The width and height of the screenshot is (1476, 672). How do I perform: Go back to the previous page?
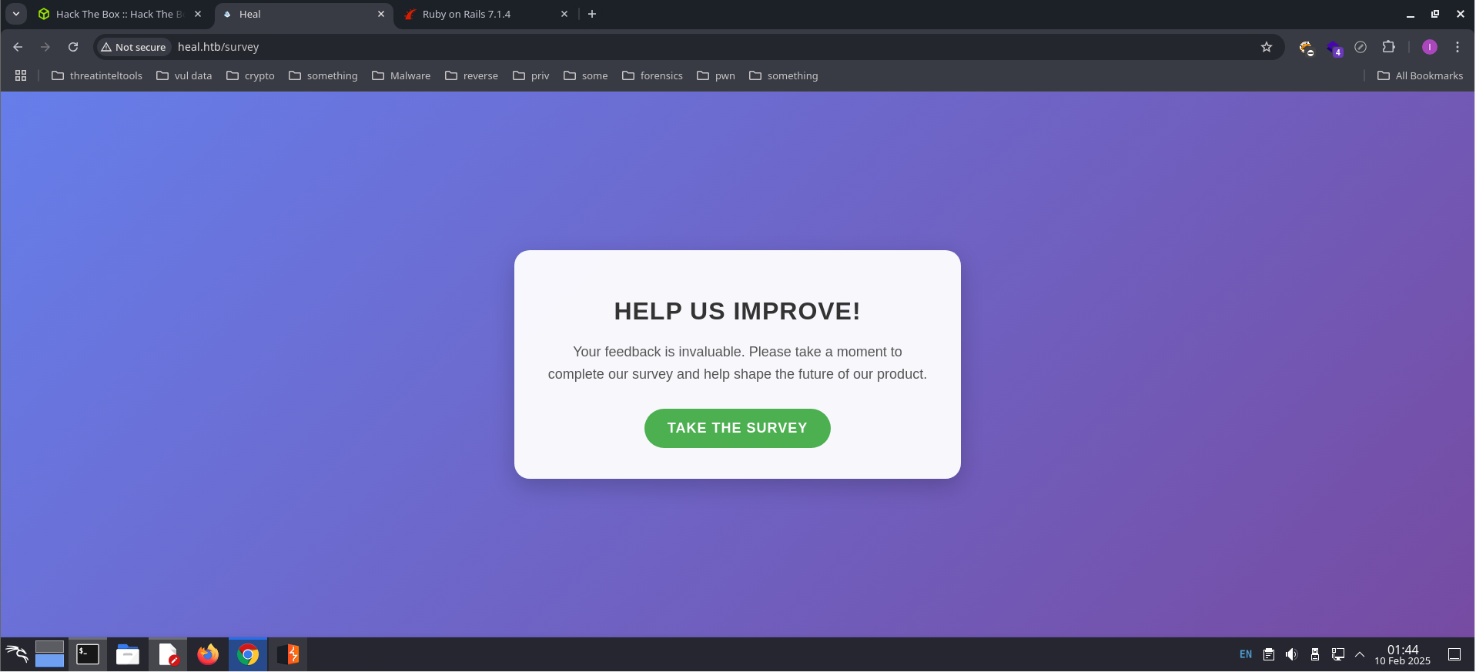point(18,47)
